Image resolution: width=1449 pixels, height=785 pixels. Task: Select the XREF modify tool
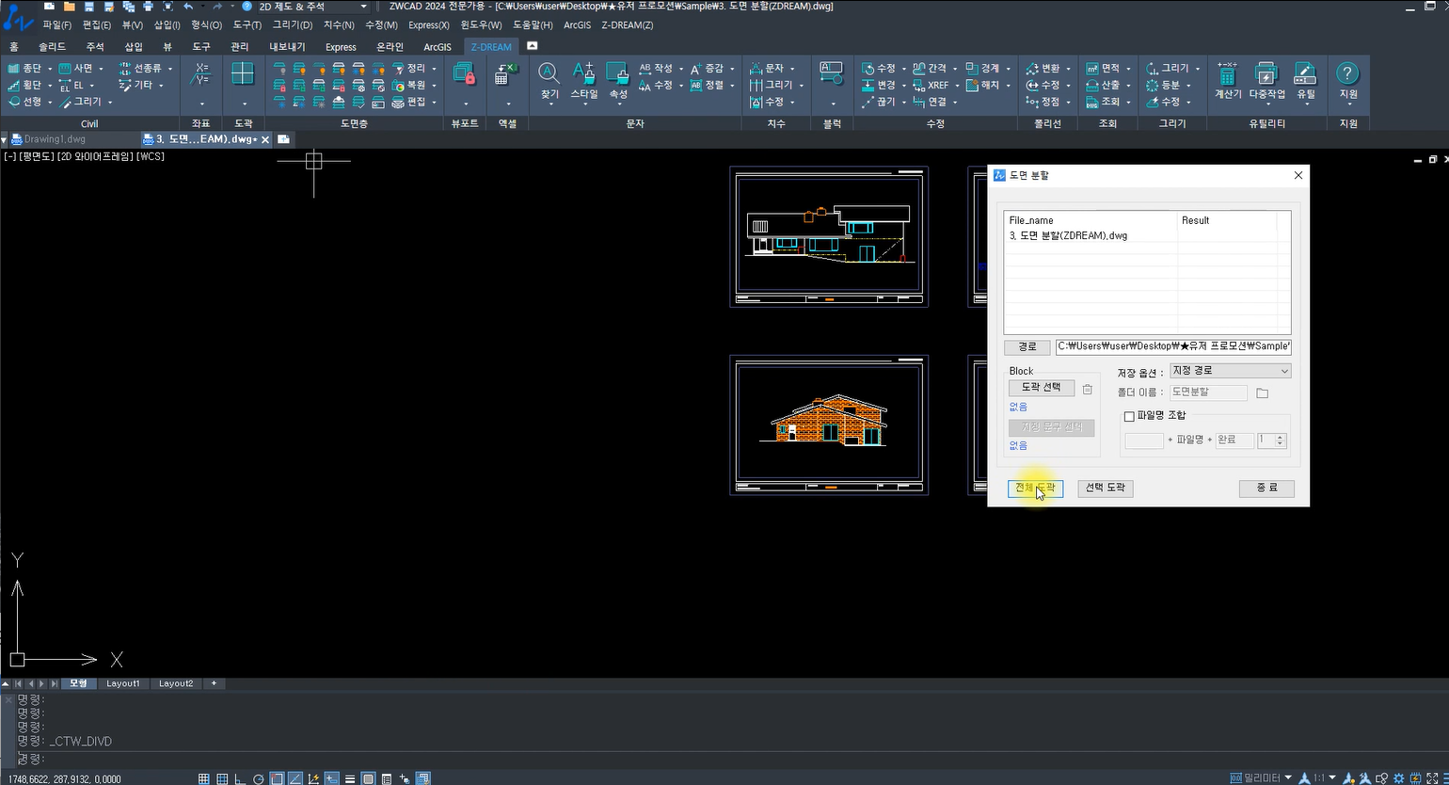tap(931, 85)
